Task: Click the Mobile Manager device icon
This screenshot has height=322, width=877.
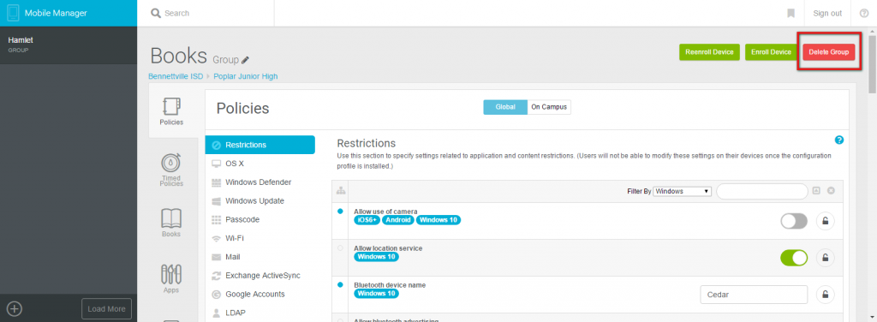Action: [x=13, y=13]
